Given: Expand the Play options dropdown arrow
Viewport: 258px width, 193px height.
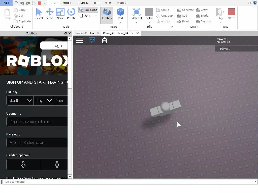Looking at the screenshot, I should tap(220, 22).
